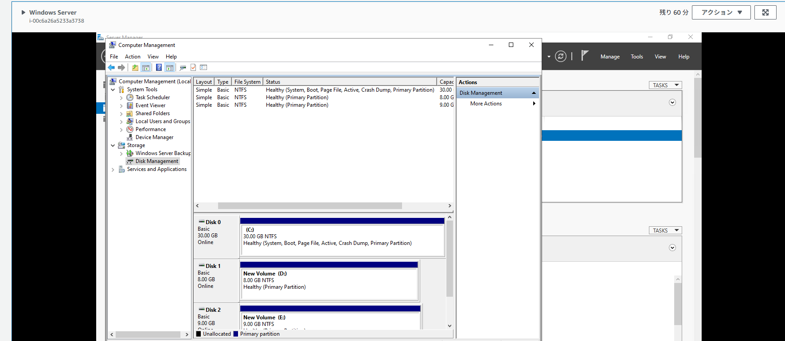Click the checklist settings toolbar icon
The image size is (785, 341).
coord(203,67)
